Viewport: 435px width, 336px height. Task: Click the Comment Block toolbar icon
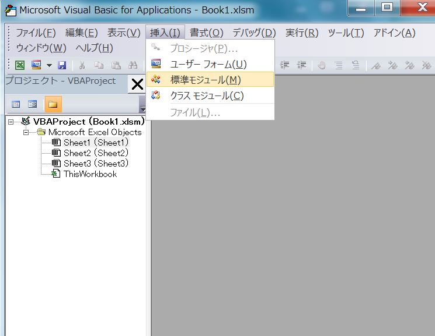339,65
